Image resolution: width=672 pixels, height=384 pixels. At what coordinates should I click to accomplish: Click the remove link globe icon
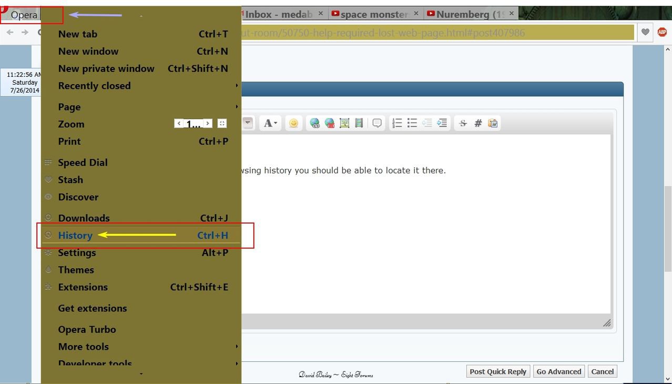pos(330,123)
